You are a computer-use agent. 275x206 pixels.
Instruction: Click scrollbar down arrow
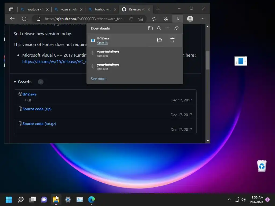tap(208, 141)
